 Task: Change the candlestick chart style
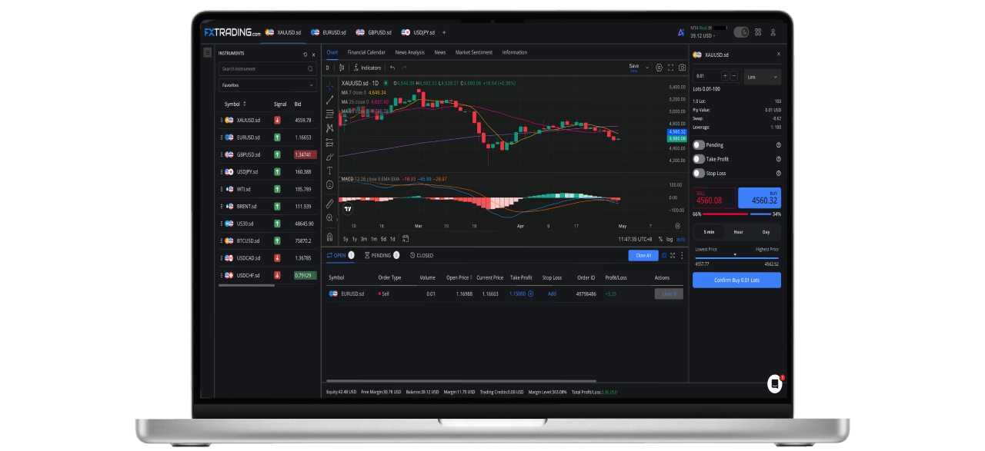click(342, 68)
